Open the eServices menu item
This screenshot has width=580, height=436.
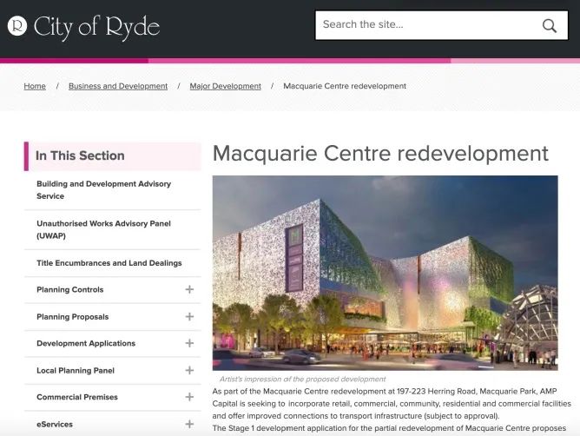pyautogui.click(x=55, y=425)
